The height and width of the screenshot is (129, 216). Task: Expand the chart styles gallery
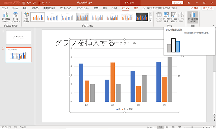[x=151, y=20]
